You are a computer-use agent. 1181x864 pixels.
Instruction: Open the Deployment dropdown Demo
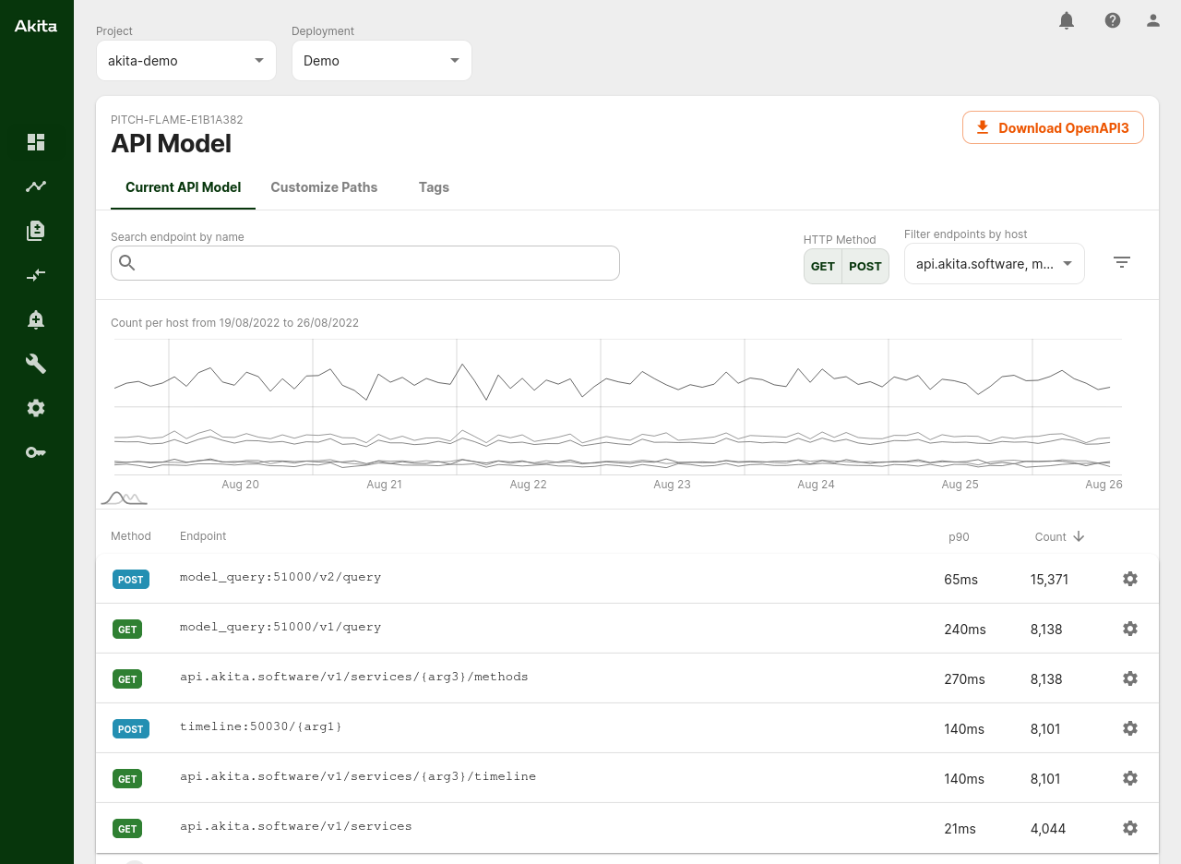click(382, 61)
